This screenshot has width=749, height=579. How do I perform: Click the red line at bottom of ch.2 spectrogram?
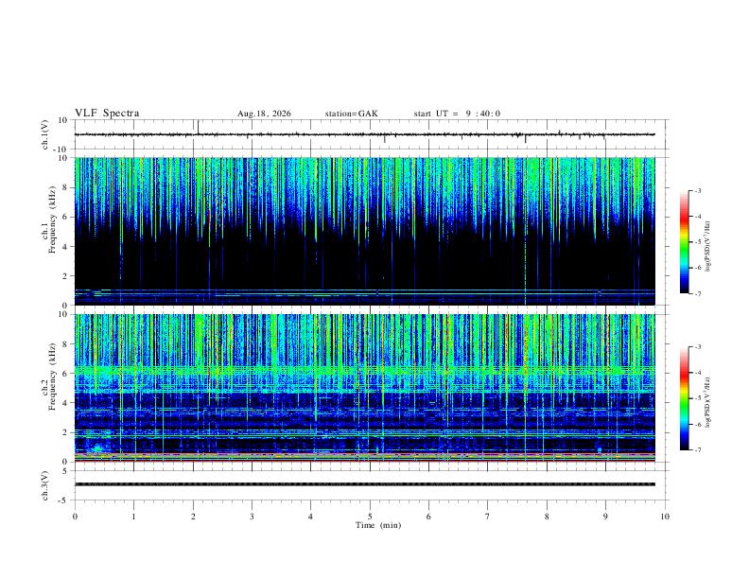364,461
